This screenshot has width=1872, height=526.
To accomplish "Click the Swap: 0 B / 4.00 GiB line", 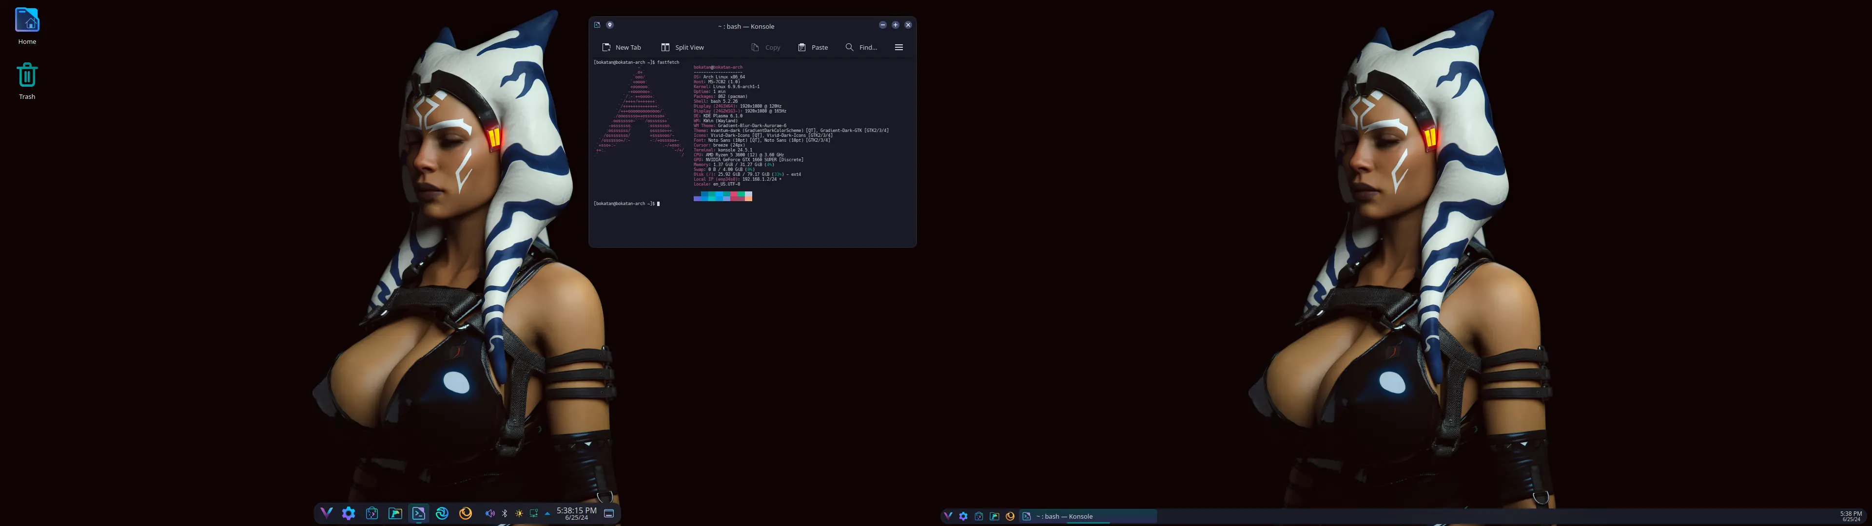I will point(724,169).
